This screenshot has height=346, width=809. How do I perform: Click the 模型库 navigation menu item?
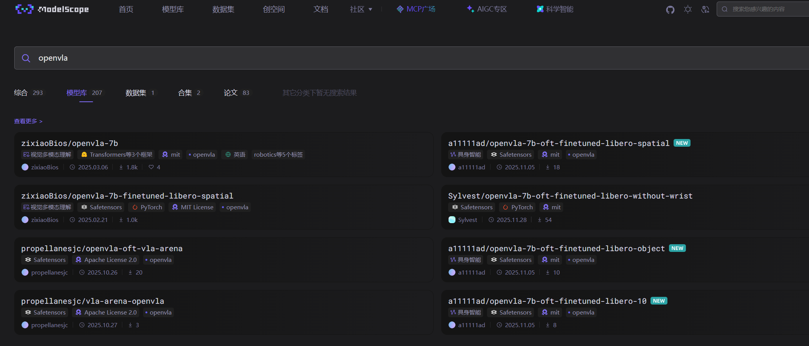[x=173, y=9]
